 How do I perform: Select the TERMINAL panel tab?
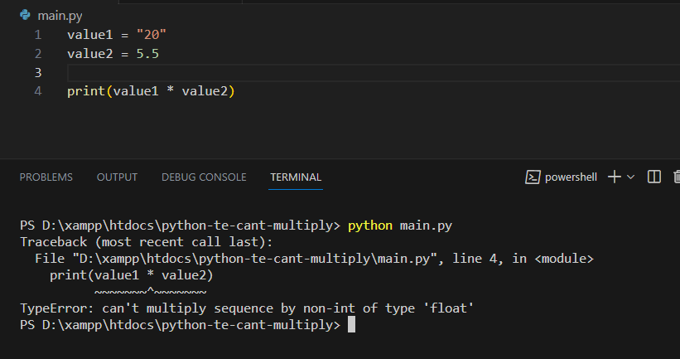[296, 177]
